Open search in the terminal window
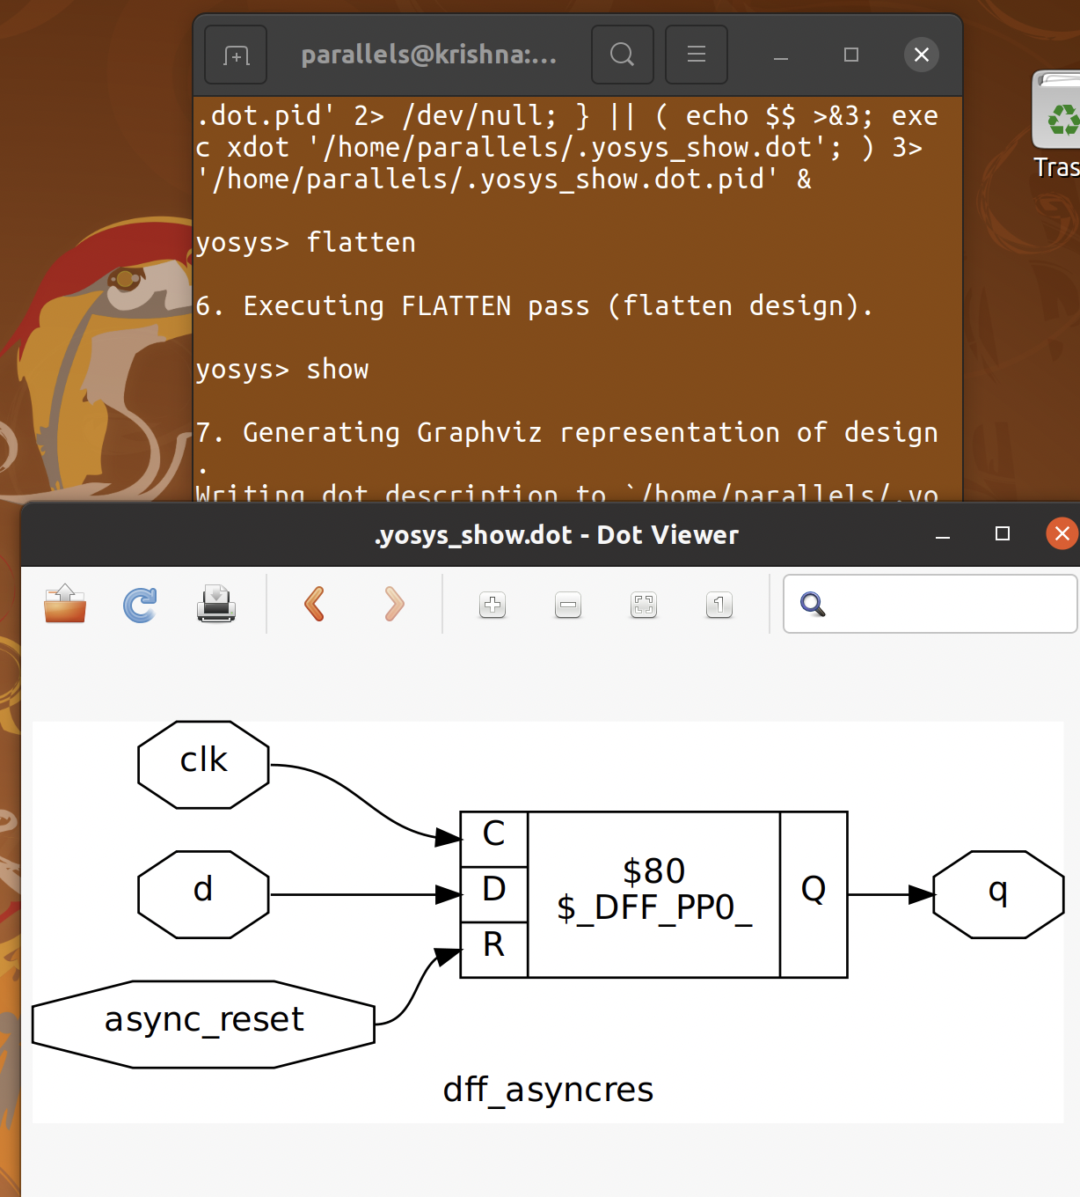Image resolution: width=1080 pixels, height=1197 pixels. tap(622, 55)
